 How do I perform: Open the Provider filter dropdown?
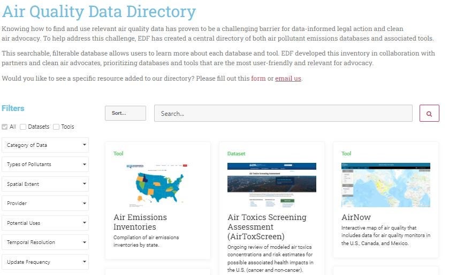click(x=45, y=203)
